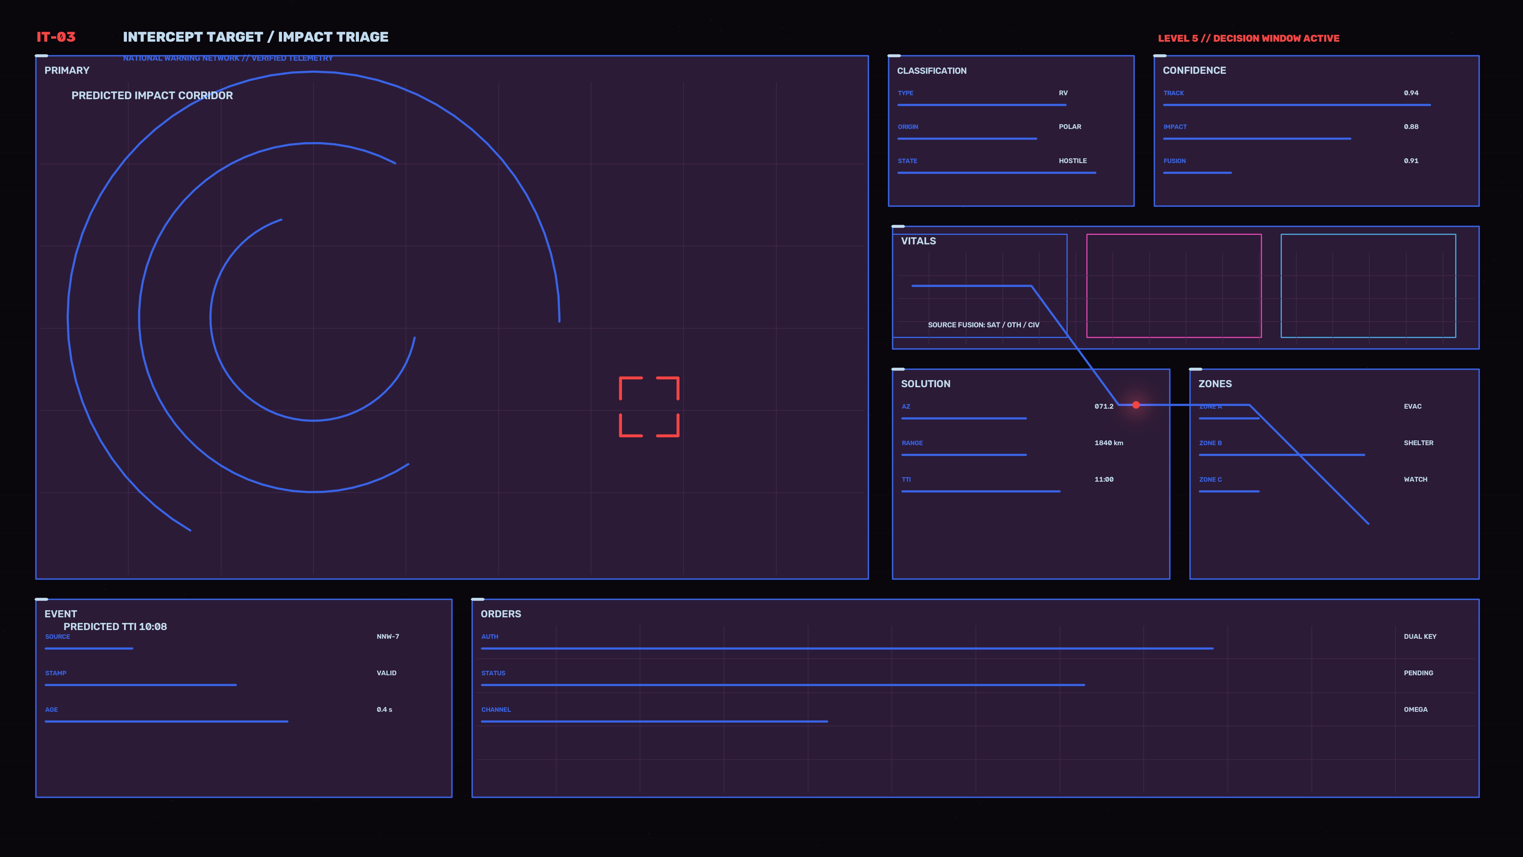
Task: Click the AGE bar in Event
Action: pyautogui.click(x=166, y=722)
